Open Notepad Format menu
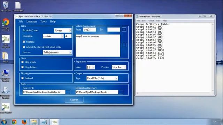223x125 pixels. [x=151, y=21]
